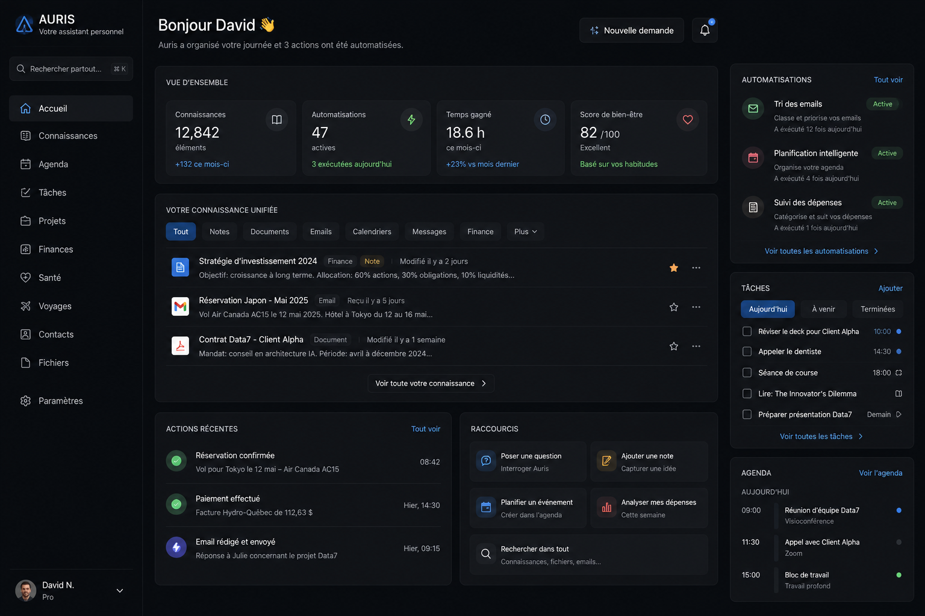Click the Temps gagné clock icon
The image size is (925, 616).
[x=545, y=120]
